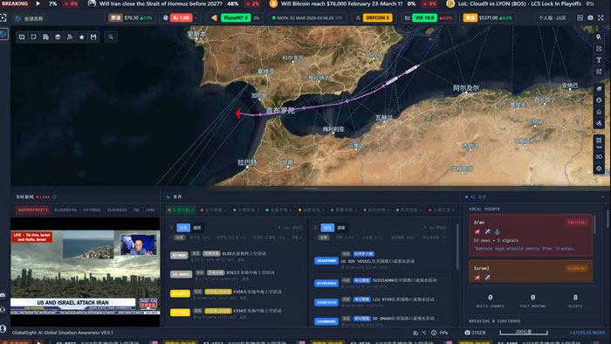611x344 pixels.
Task: Click the save disk icon in map toolbar
Action: pyautogui.click(x=93, y=37)
